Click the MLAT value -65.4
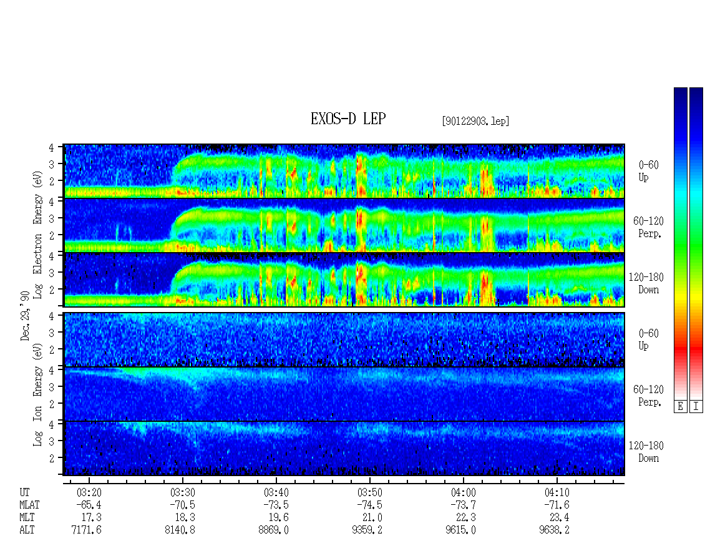 point(89,505)
